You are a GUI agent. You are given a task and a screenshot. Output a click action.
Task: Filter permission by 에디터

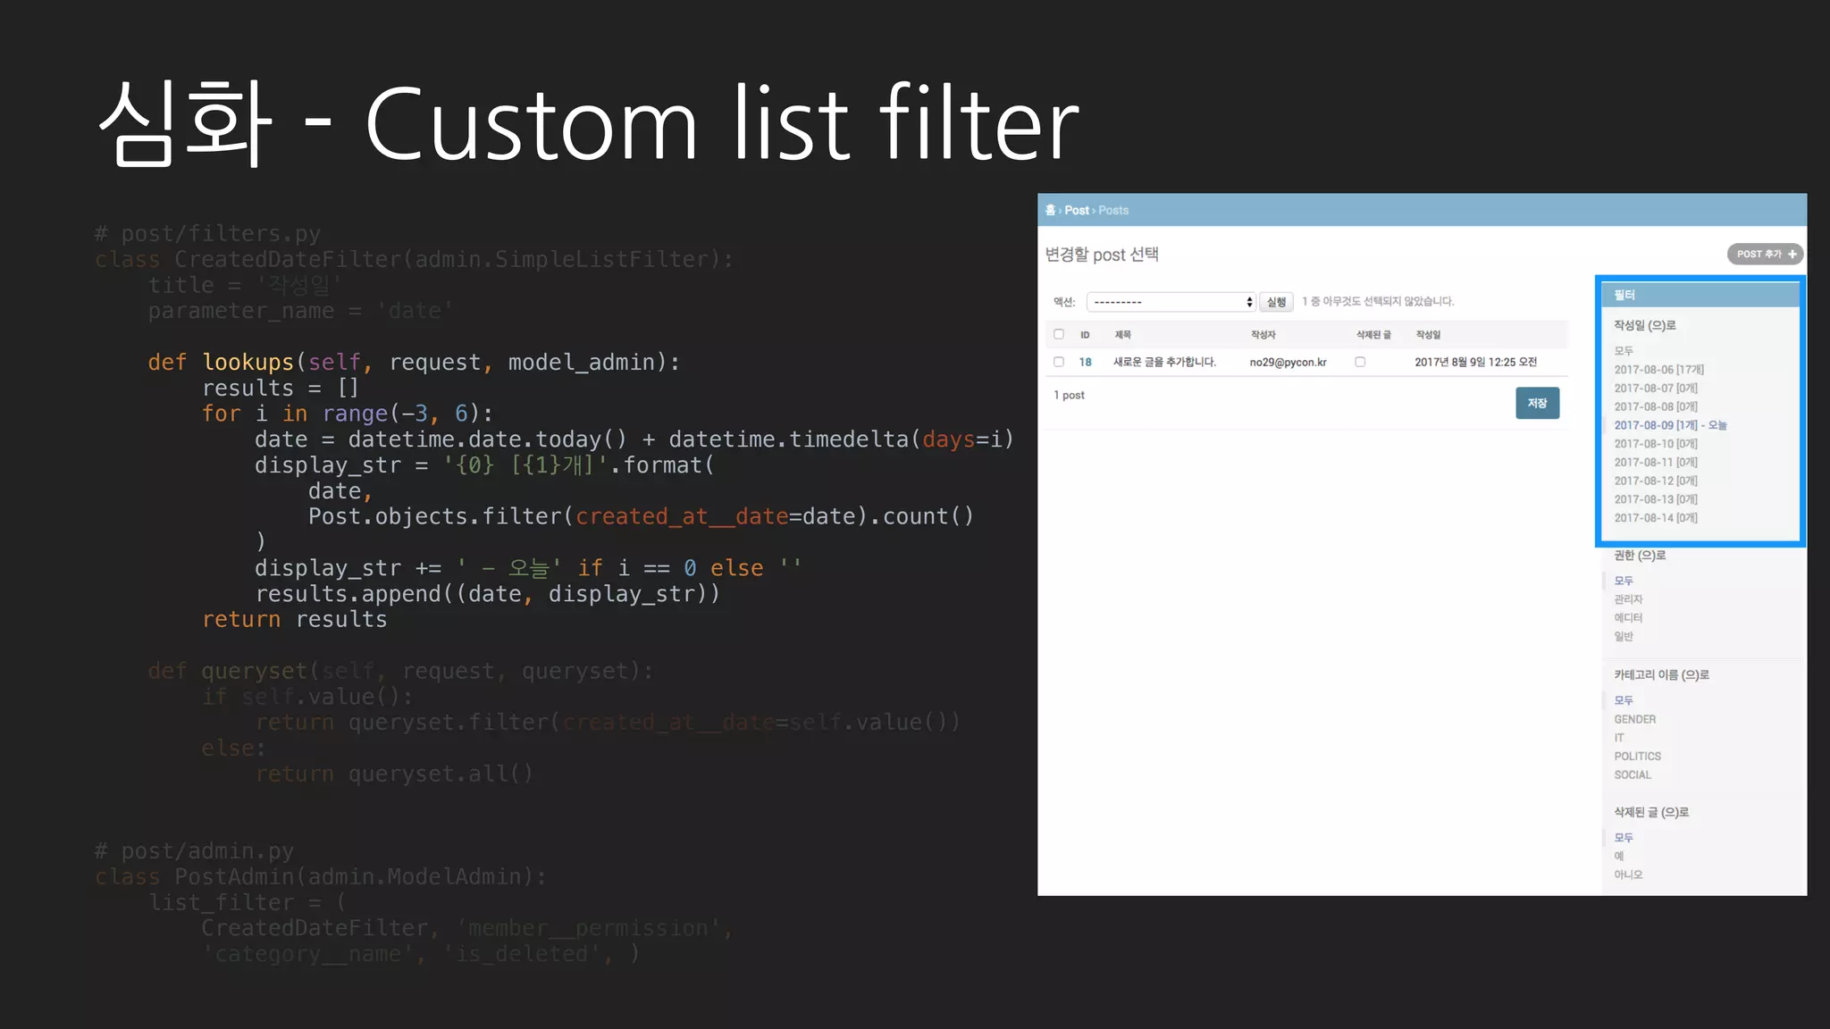pyautogui.click(x=1628, y=618)
